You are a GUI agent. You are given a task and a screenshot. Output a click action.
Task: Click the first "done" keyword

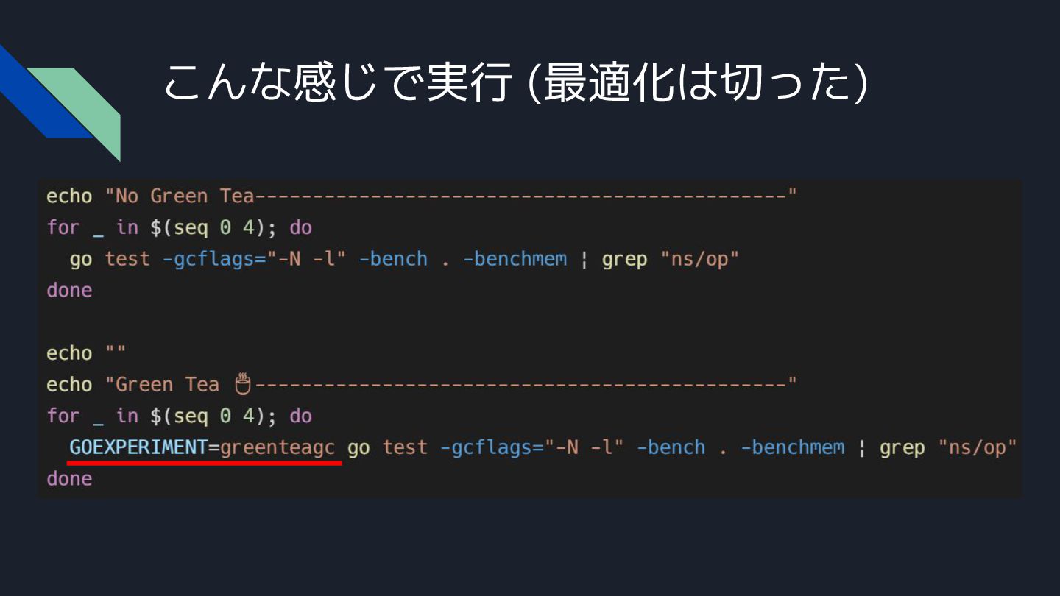pyautogui.click(x=69, y=291)
